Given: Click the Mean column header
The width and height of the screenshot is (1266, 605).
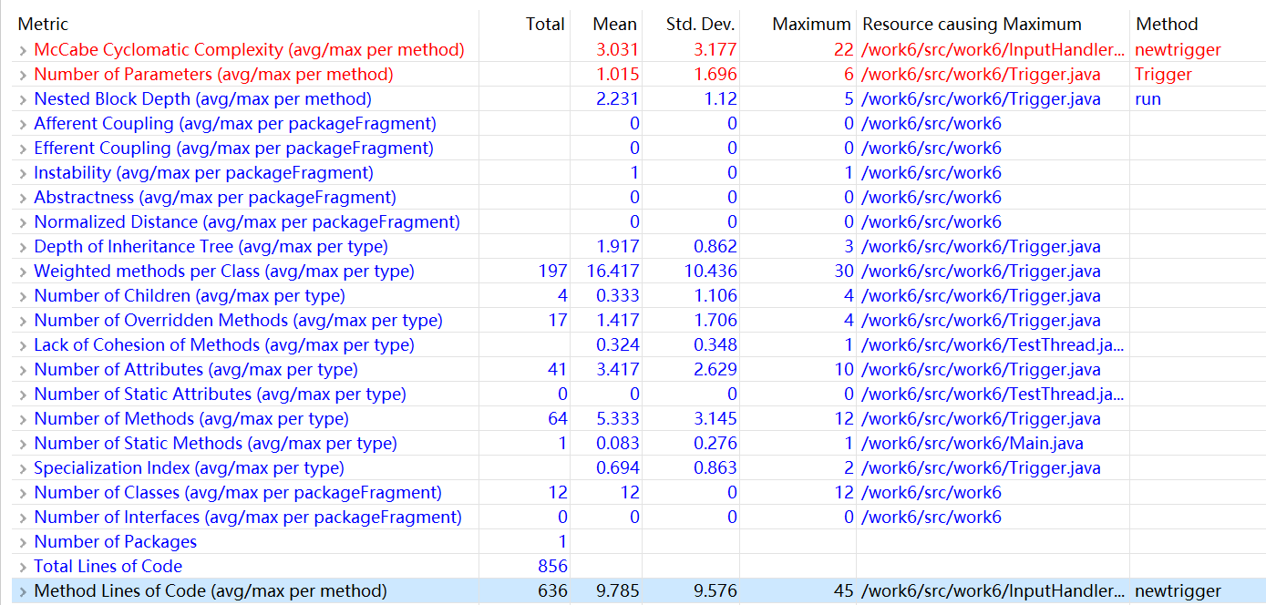Looking at the screenshot, I should tap(614, 25).
